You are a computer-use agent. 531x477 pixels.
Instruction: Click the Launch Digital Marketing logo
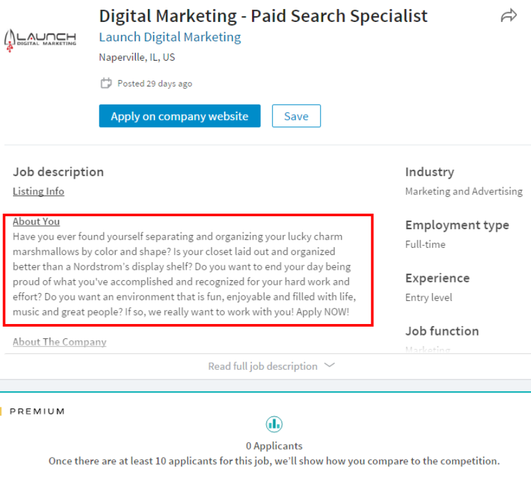pos(40,39)
